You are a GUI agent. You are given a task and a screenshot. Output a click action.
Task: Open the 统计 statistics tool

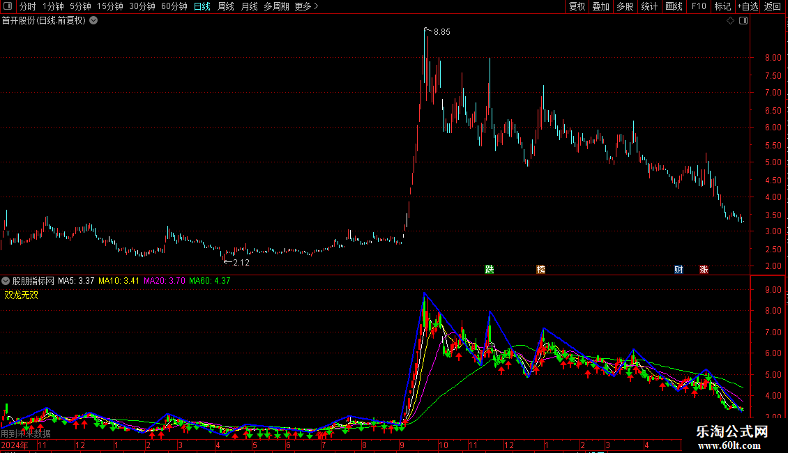(649, 6)
